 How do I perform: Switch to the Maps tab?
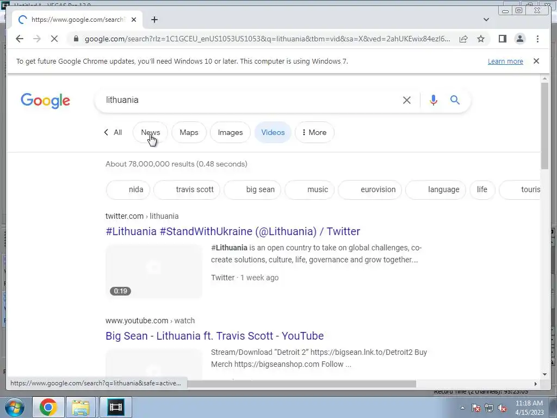coord(189,133)
